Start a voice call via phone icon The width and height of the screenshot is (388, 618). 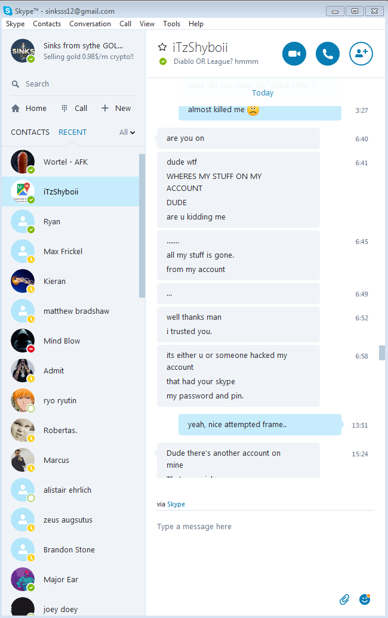point(328,54)
